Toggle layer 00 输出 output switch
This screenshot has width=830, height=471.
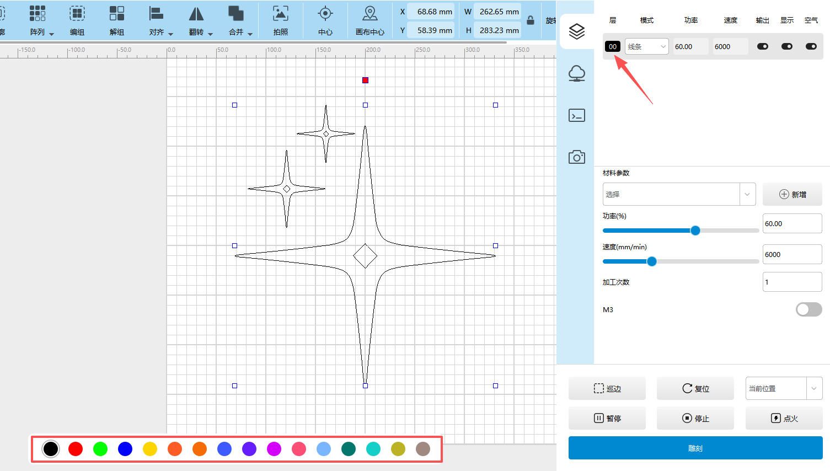click(763, 46)
